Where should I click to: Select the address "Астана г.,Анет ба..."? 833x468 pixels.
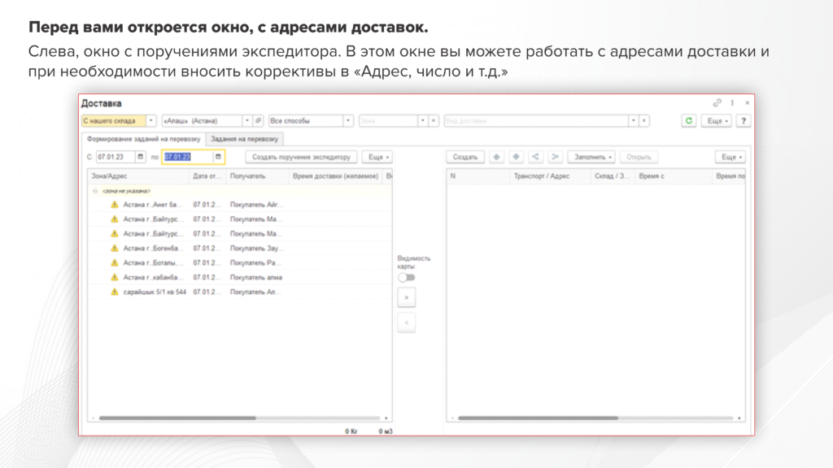(153, 204)
